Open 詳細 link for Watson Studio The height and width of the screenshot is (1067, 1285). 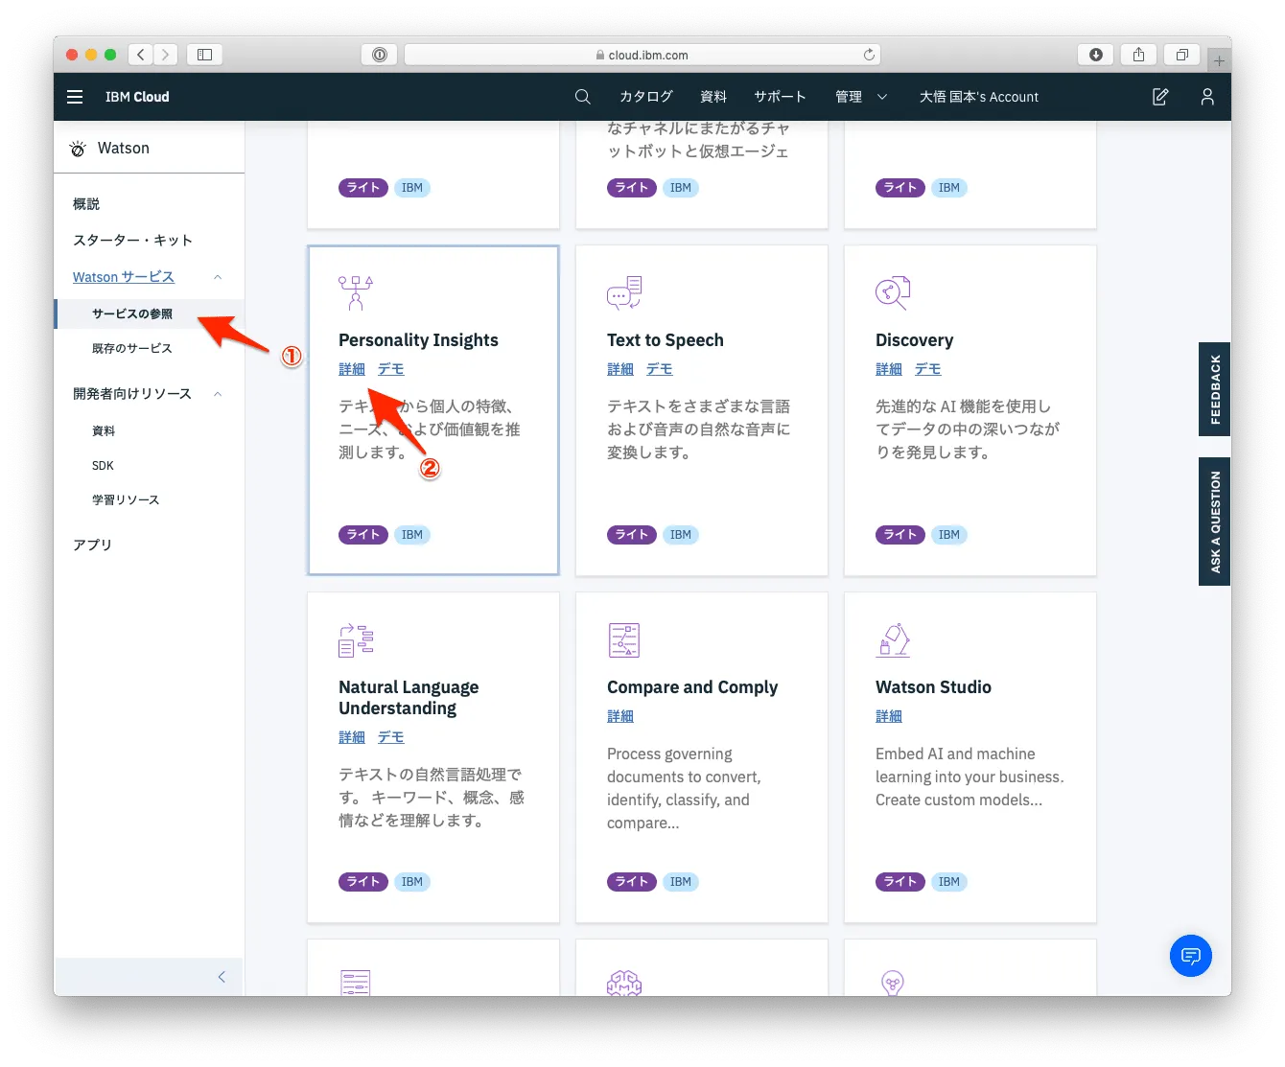coord(889,716)
